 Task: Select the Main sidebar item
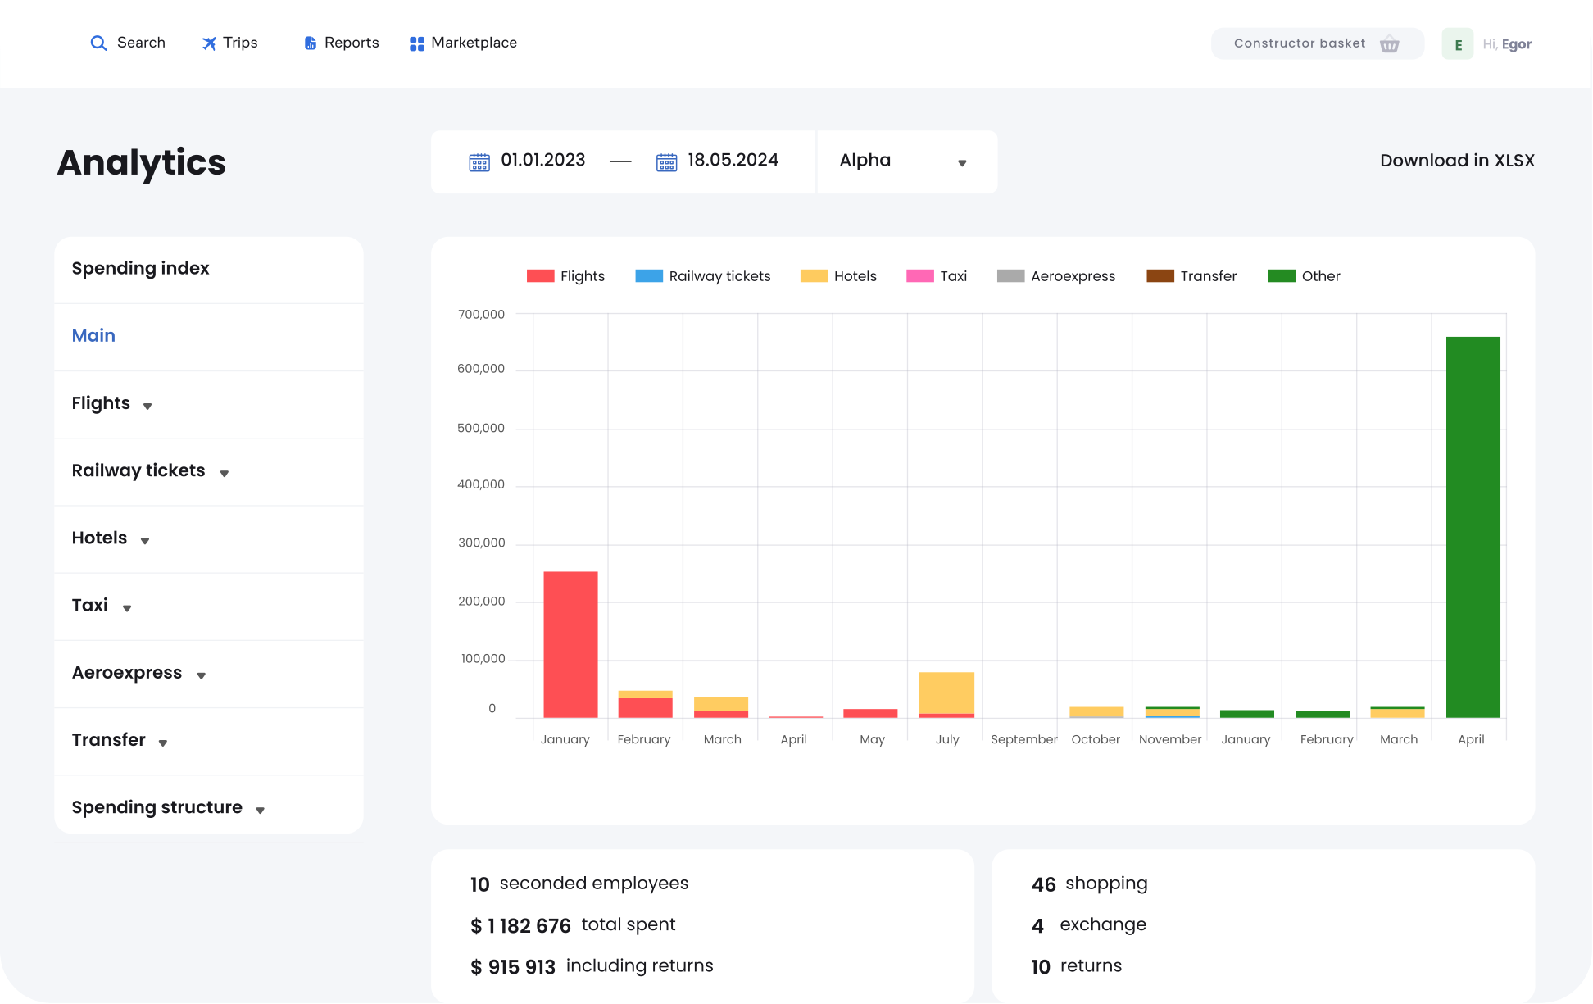click(x=93, y=336)
